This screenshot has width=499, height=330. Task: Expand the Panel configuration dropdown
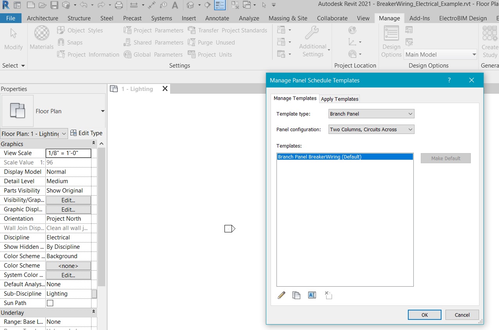point(371,130)
